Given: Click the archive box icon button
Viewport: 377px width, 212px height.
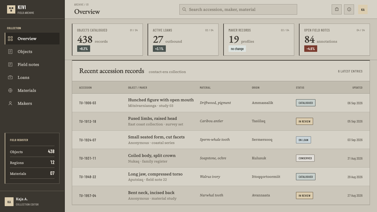Looking at the screenshot, I should 337,9.
